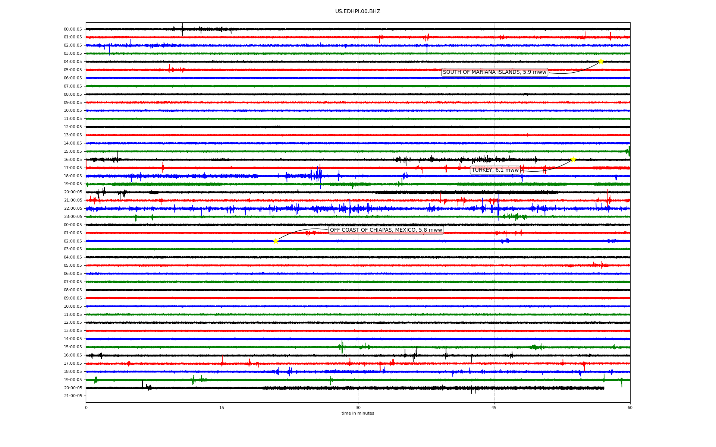This screenshot has width=716, height=447.
Task: Click the 16:00:05 label on the Turkey star row
Action: [x=73, y=160]
